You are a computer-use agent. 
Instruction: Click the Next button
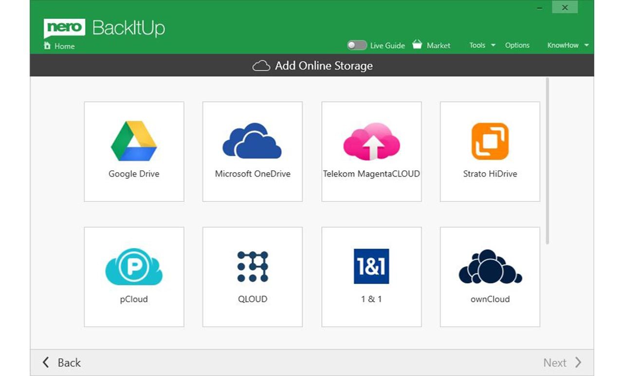point(562,362)
